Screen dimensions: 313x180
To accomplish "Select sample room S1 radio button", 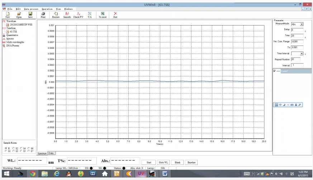I will pyautogui.click(x=6, y=151).
